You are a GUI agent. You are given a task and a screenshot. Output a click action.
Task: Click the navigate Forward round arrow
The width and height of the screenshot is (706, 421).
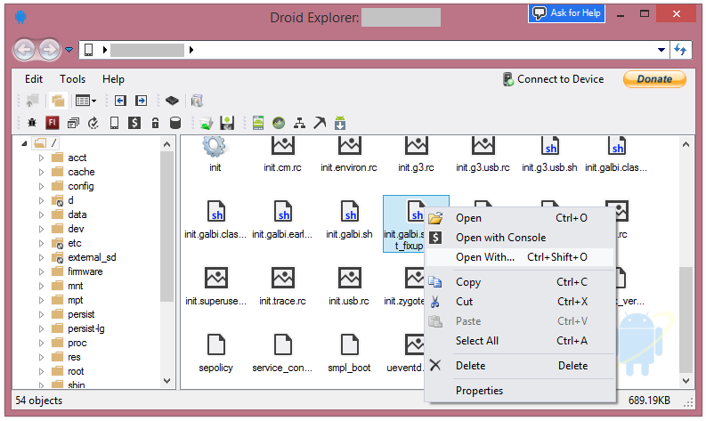(50, 50)
